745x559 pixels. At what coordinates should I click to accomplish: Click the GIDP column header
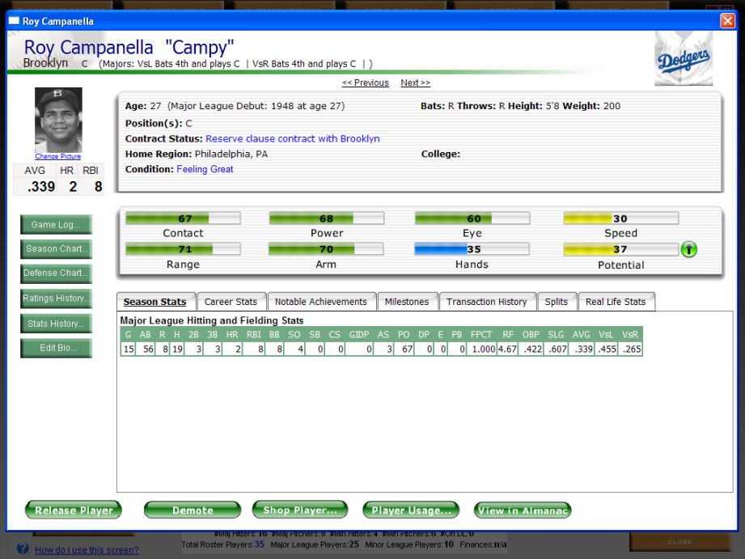click(358, 335)
